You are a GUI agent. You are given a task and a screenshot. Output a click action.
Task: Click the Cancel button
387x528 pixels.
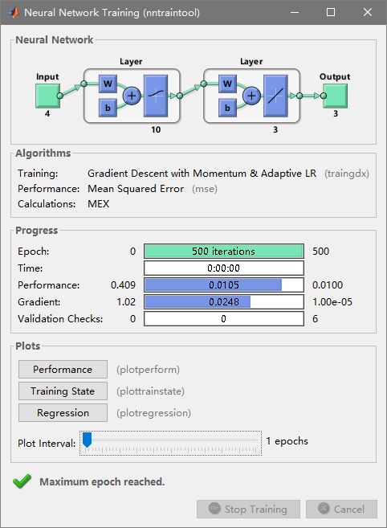[x=341, y=509]
